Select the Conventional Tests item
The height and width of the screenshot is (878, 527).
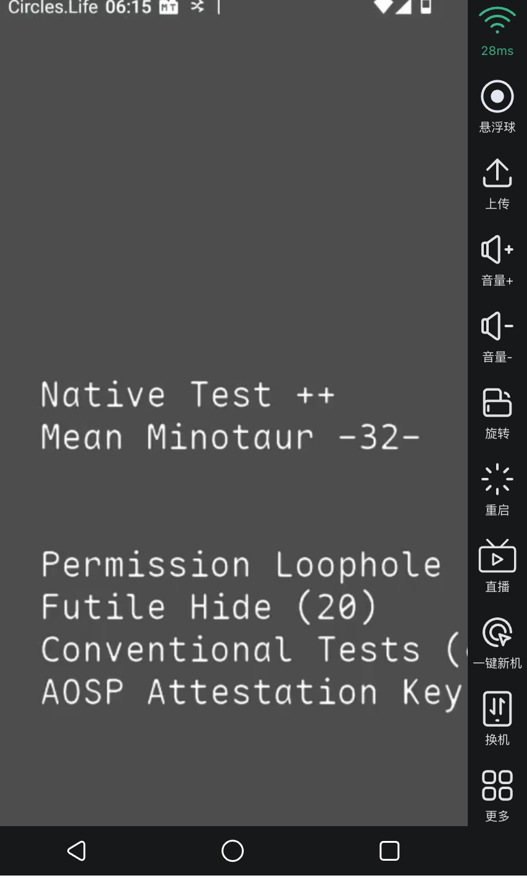[247, 650]
